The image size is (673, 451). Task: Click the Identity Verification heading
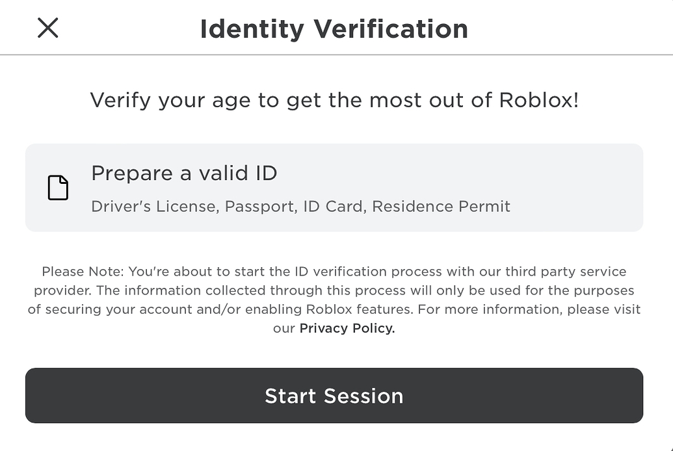(x=334, y=29)
